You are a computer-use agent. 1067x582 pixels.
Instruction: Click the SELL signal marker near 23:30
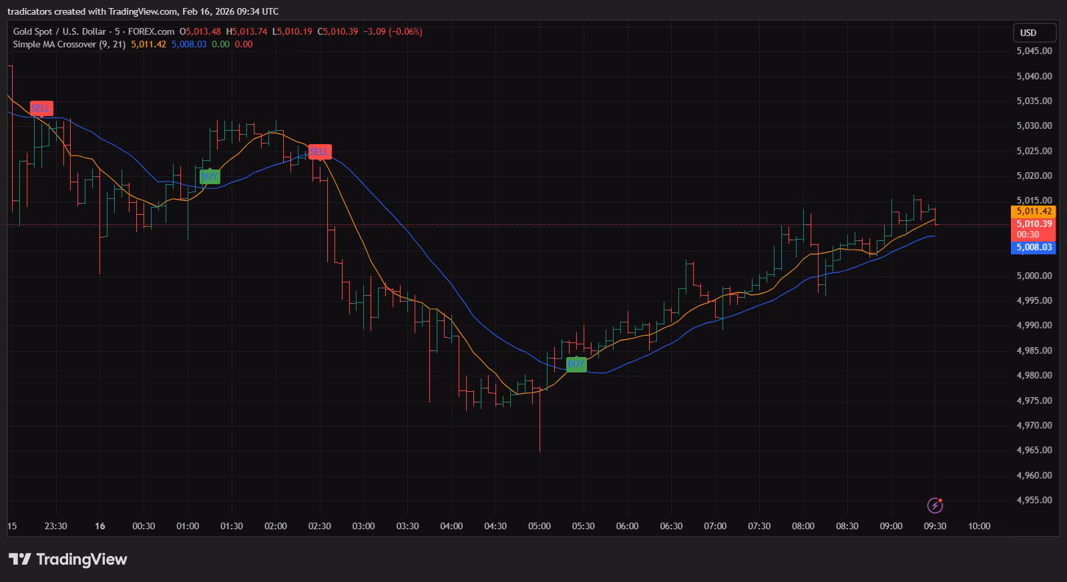pyautogui.click(x=41, y=107)
